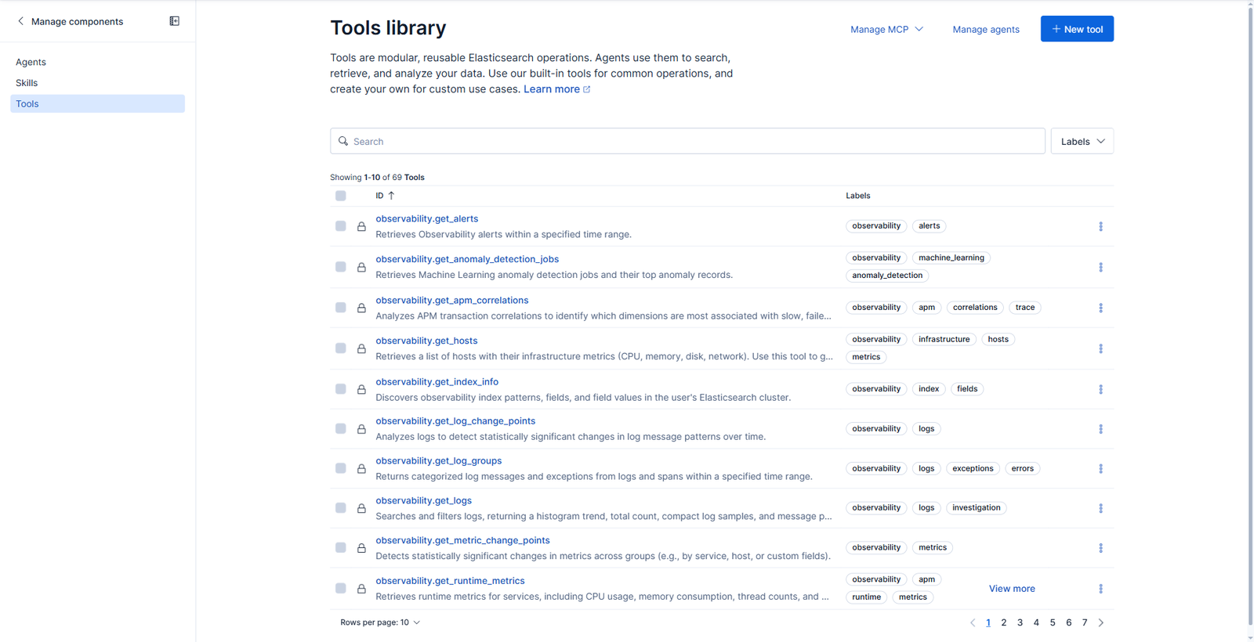Open actions menu for observability.get_anomaly_detection_jobs
This screenshot has height=642, width=1254.
click(1100, 267)
